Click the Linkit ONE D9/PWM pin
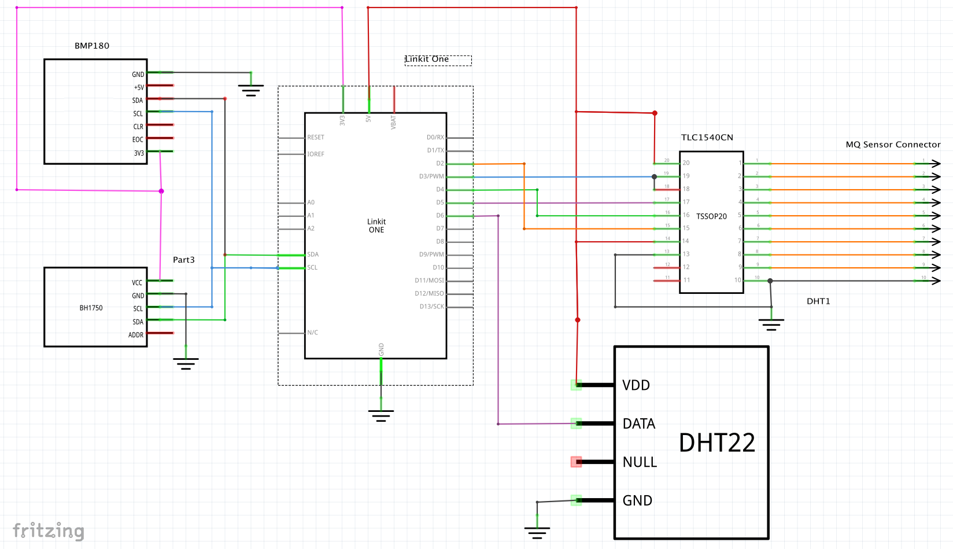The image size is (953, 549). 460,255
